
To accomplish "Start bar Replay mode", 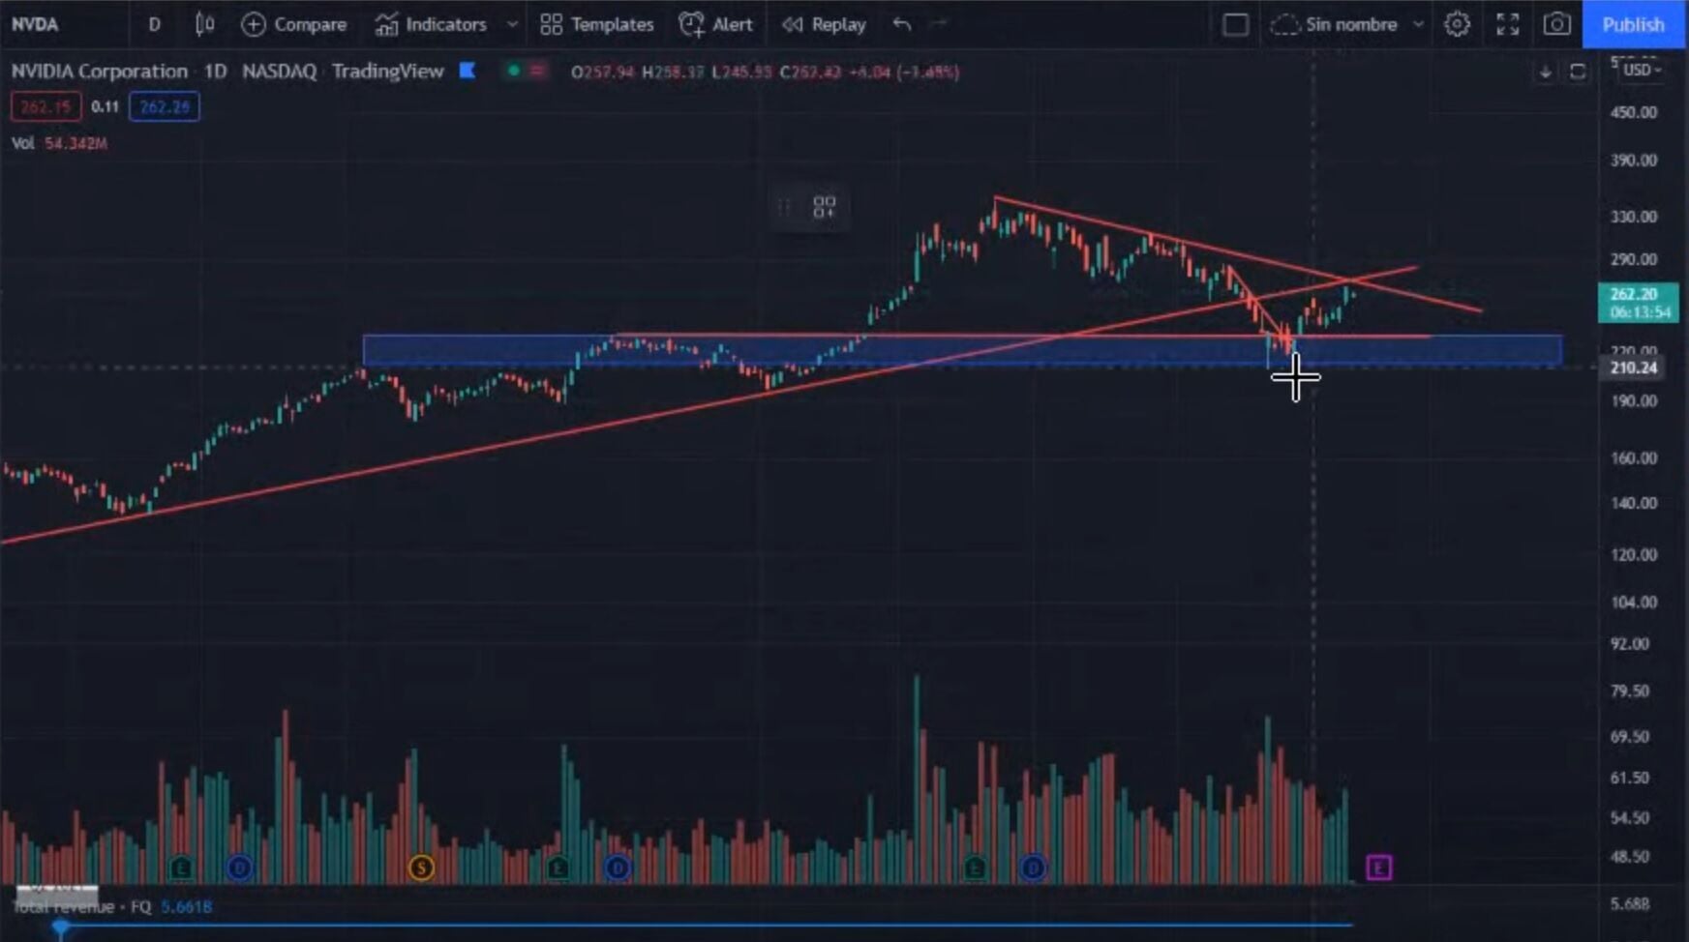I will pyautogui.click(x=824, y=24).
